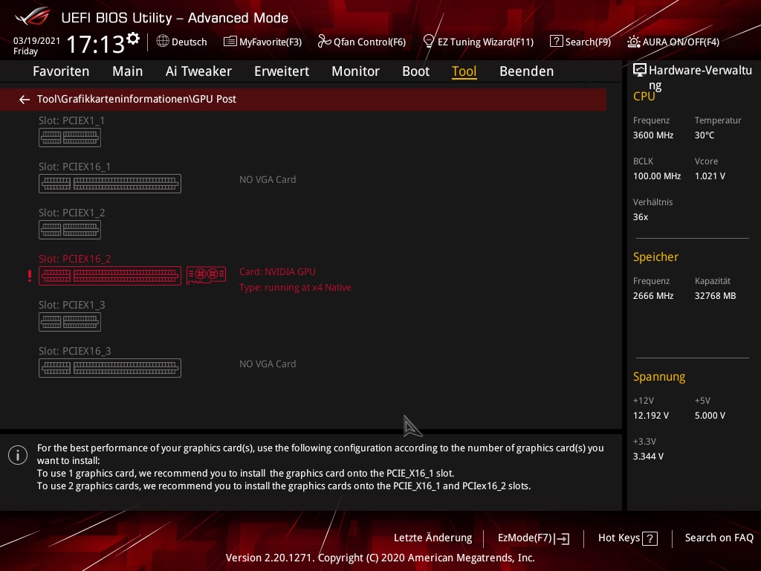Switch to Favoriten tab
761x571 pixels.
pyautogui.click(x=61, y=71)
